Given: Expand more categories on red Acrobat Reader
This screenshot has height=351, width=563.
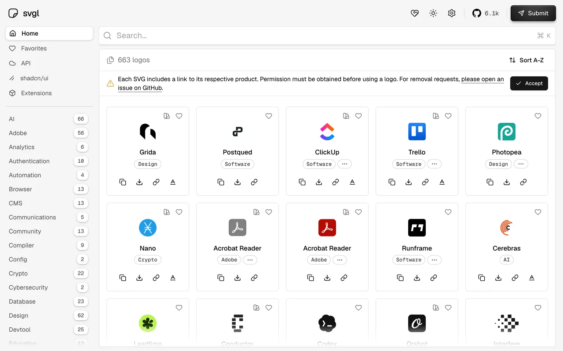Looking at the screenshot, I should pyautogui.click(x=340, y=260).
